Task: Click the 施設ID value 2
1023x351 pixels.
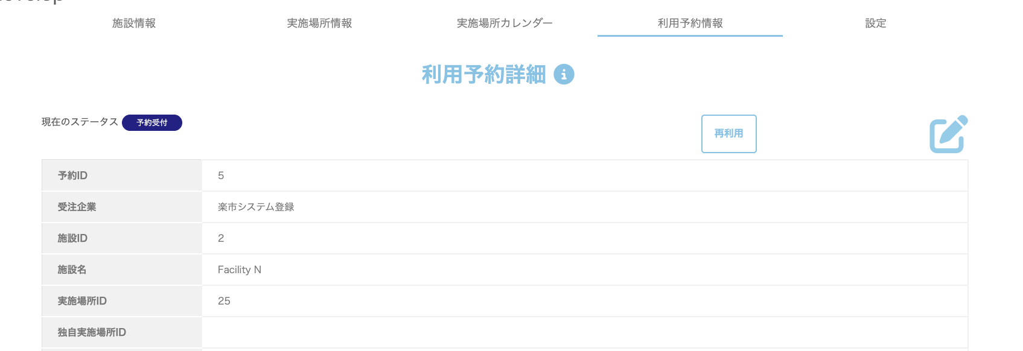Action: coord(221,238)
